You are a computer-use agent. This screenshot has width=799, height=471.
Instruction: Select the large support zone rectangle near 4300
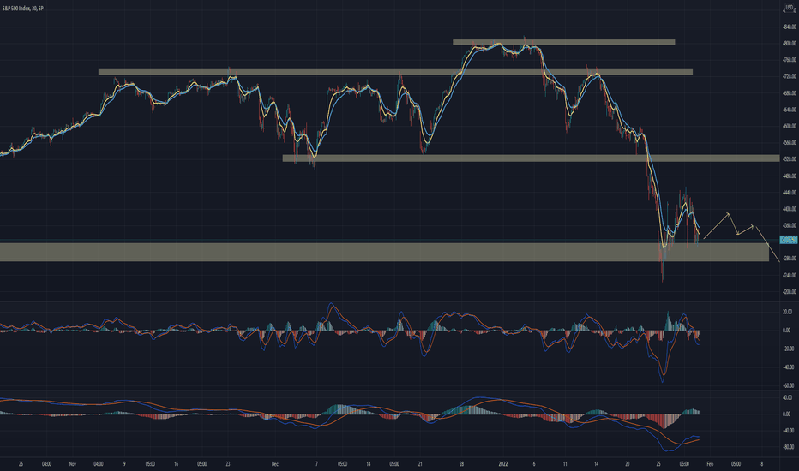(x=384, y=252)
